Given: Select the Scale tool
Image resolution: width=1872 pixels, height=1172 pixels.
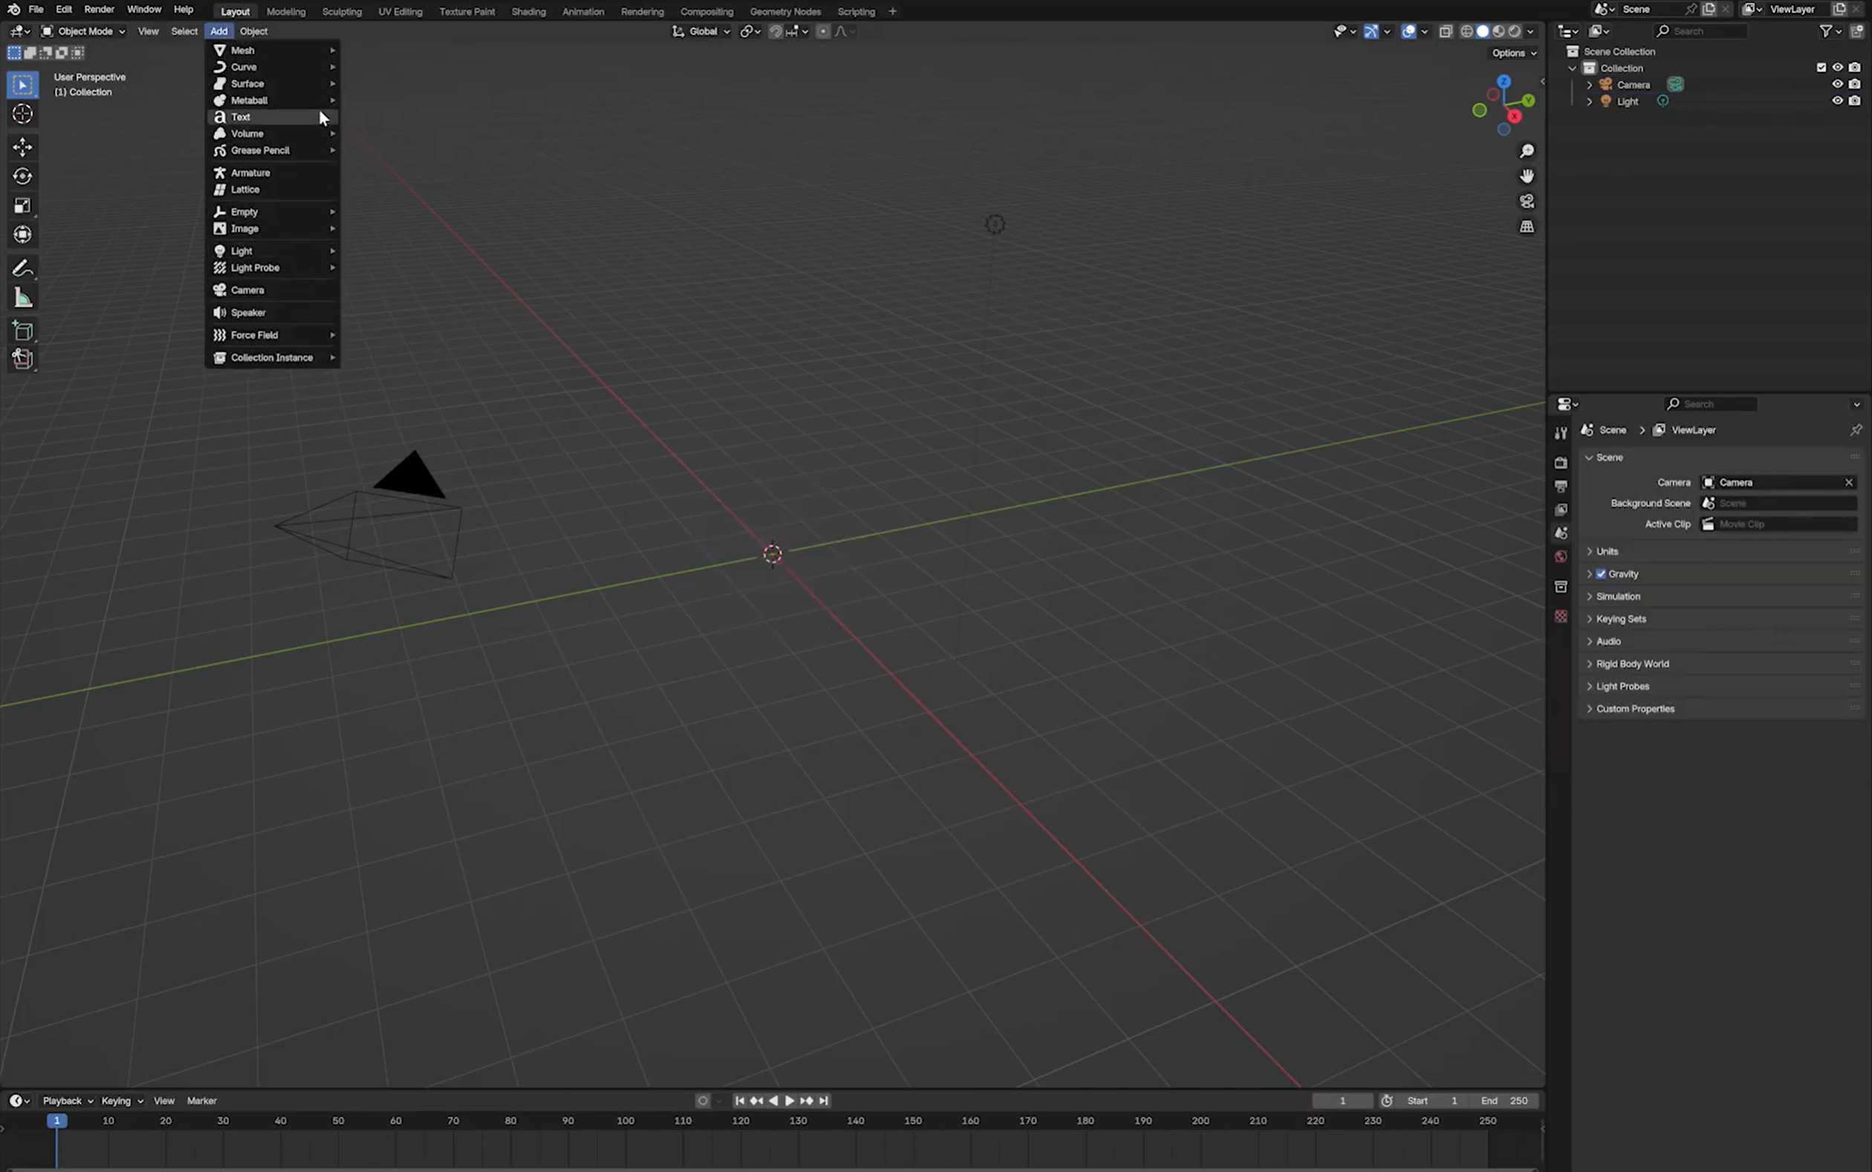Looking at the screenshot, I should [22, 206].
